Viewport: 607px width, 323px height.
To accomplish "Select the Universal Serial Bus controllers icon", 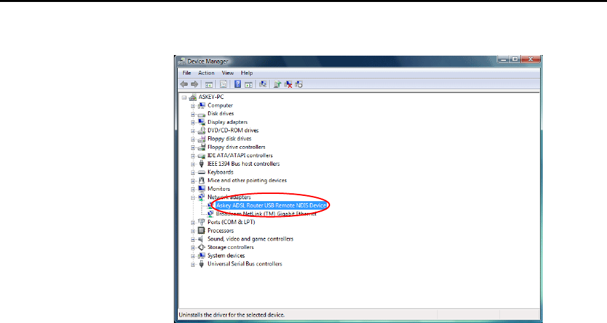I will [x=201, y=264].
